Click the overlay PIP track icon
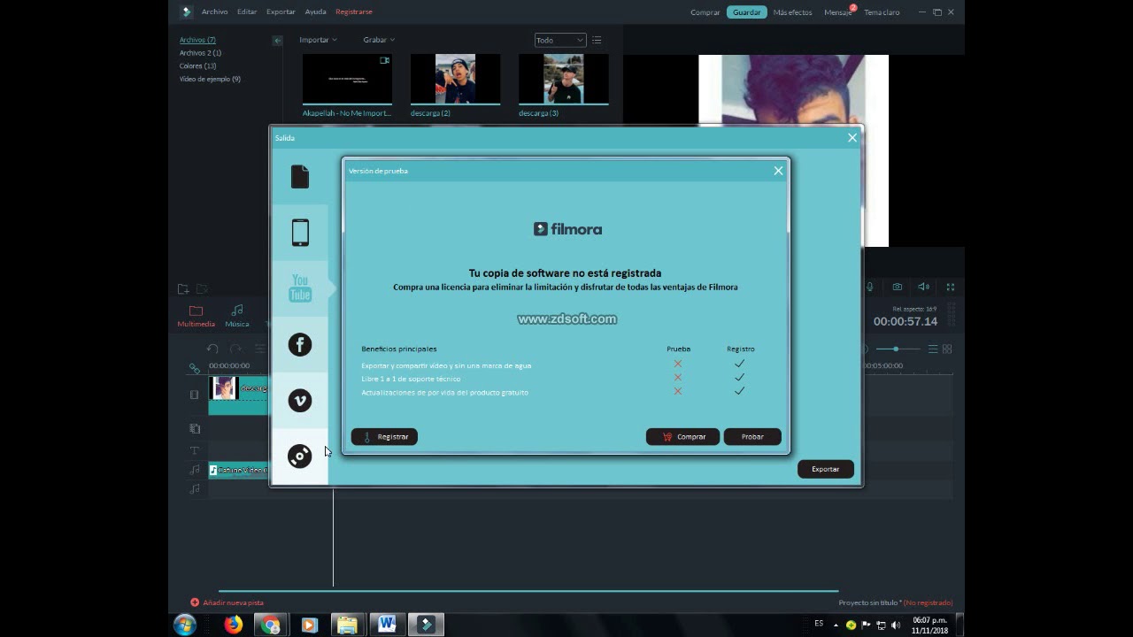 tap(195, 428)
